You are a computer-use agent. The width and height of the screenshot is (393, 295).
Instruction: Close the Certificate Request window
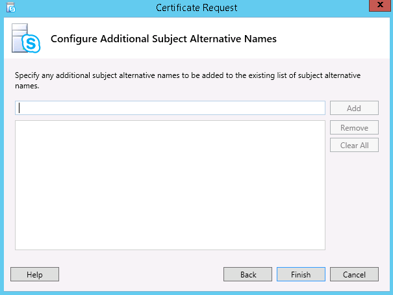pyautogui.click(x=380, y=5)
